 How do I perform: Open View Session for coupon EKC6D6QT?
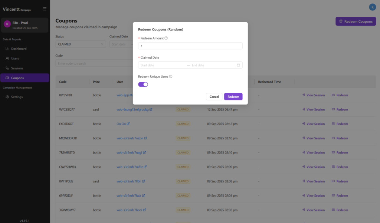click(x=313, y=124)
